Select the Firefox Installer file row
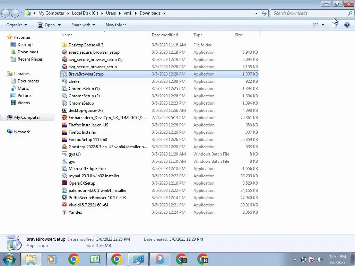This screenshot has height=266, width=355. click(x=160, y=132)
